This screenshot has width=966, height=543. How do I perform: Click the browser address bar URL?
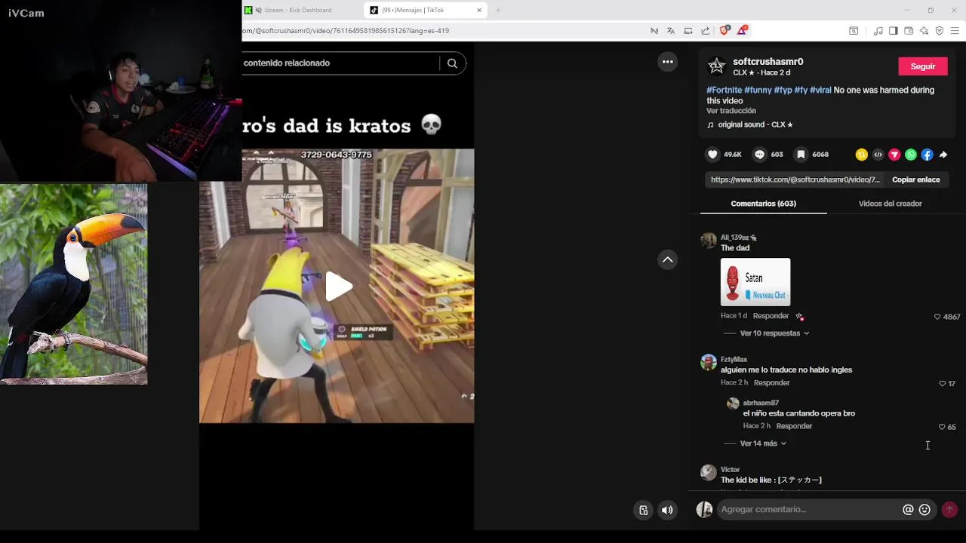[x=346, y=31]
